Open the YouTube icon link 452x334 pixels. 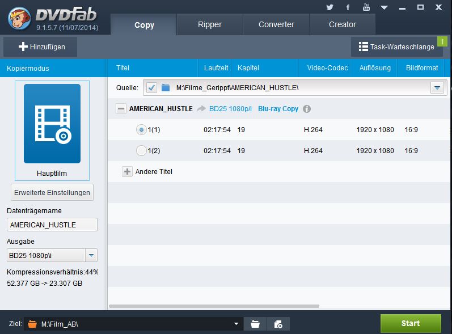point(366,7)
